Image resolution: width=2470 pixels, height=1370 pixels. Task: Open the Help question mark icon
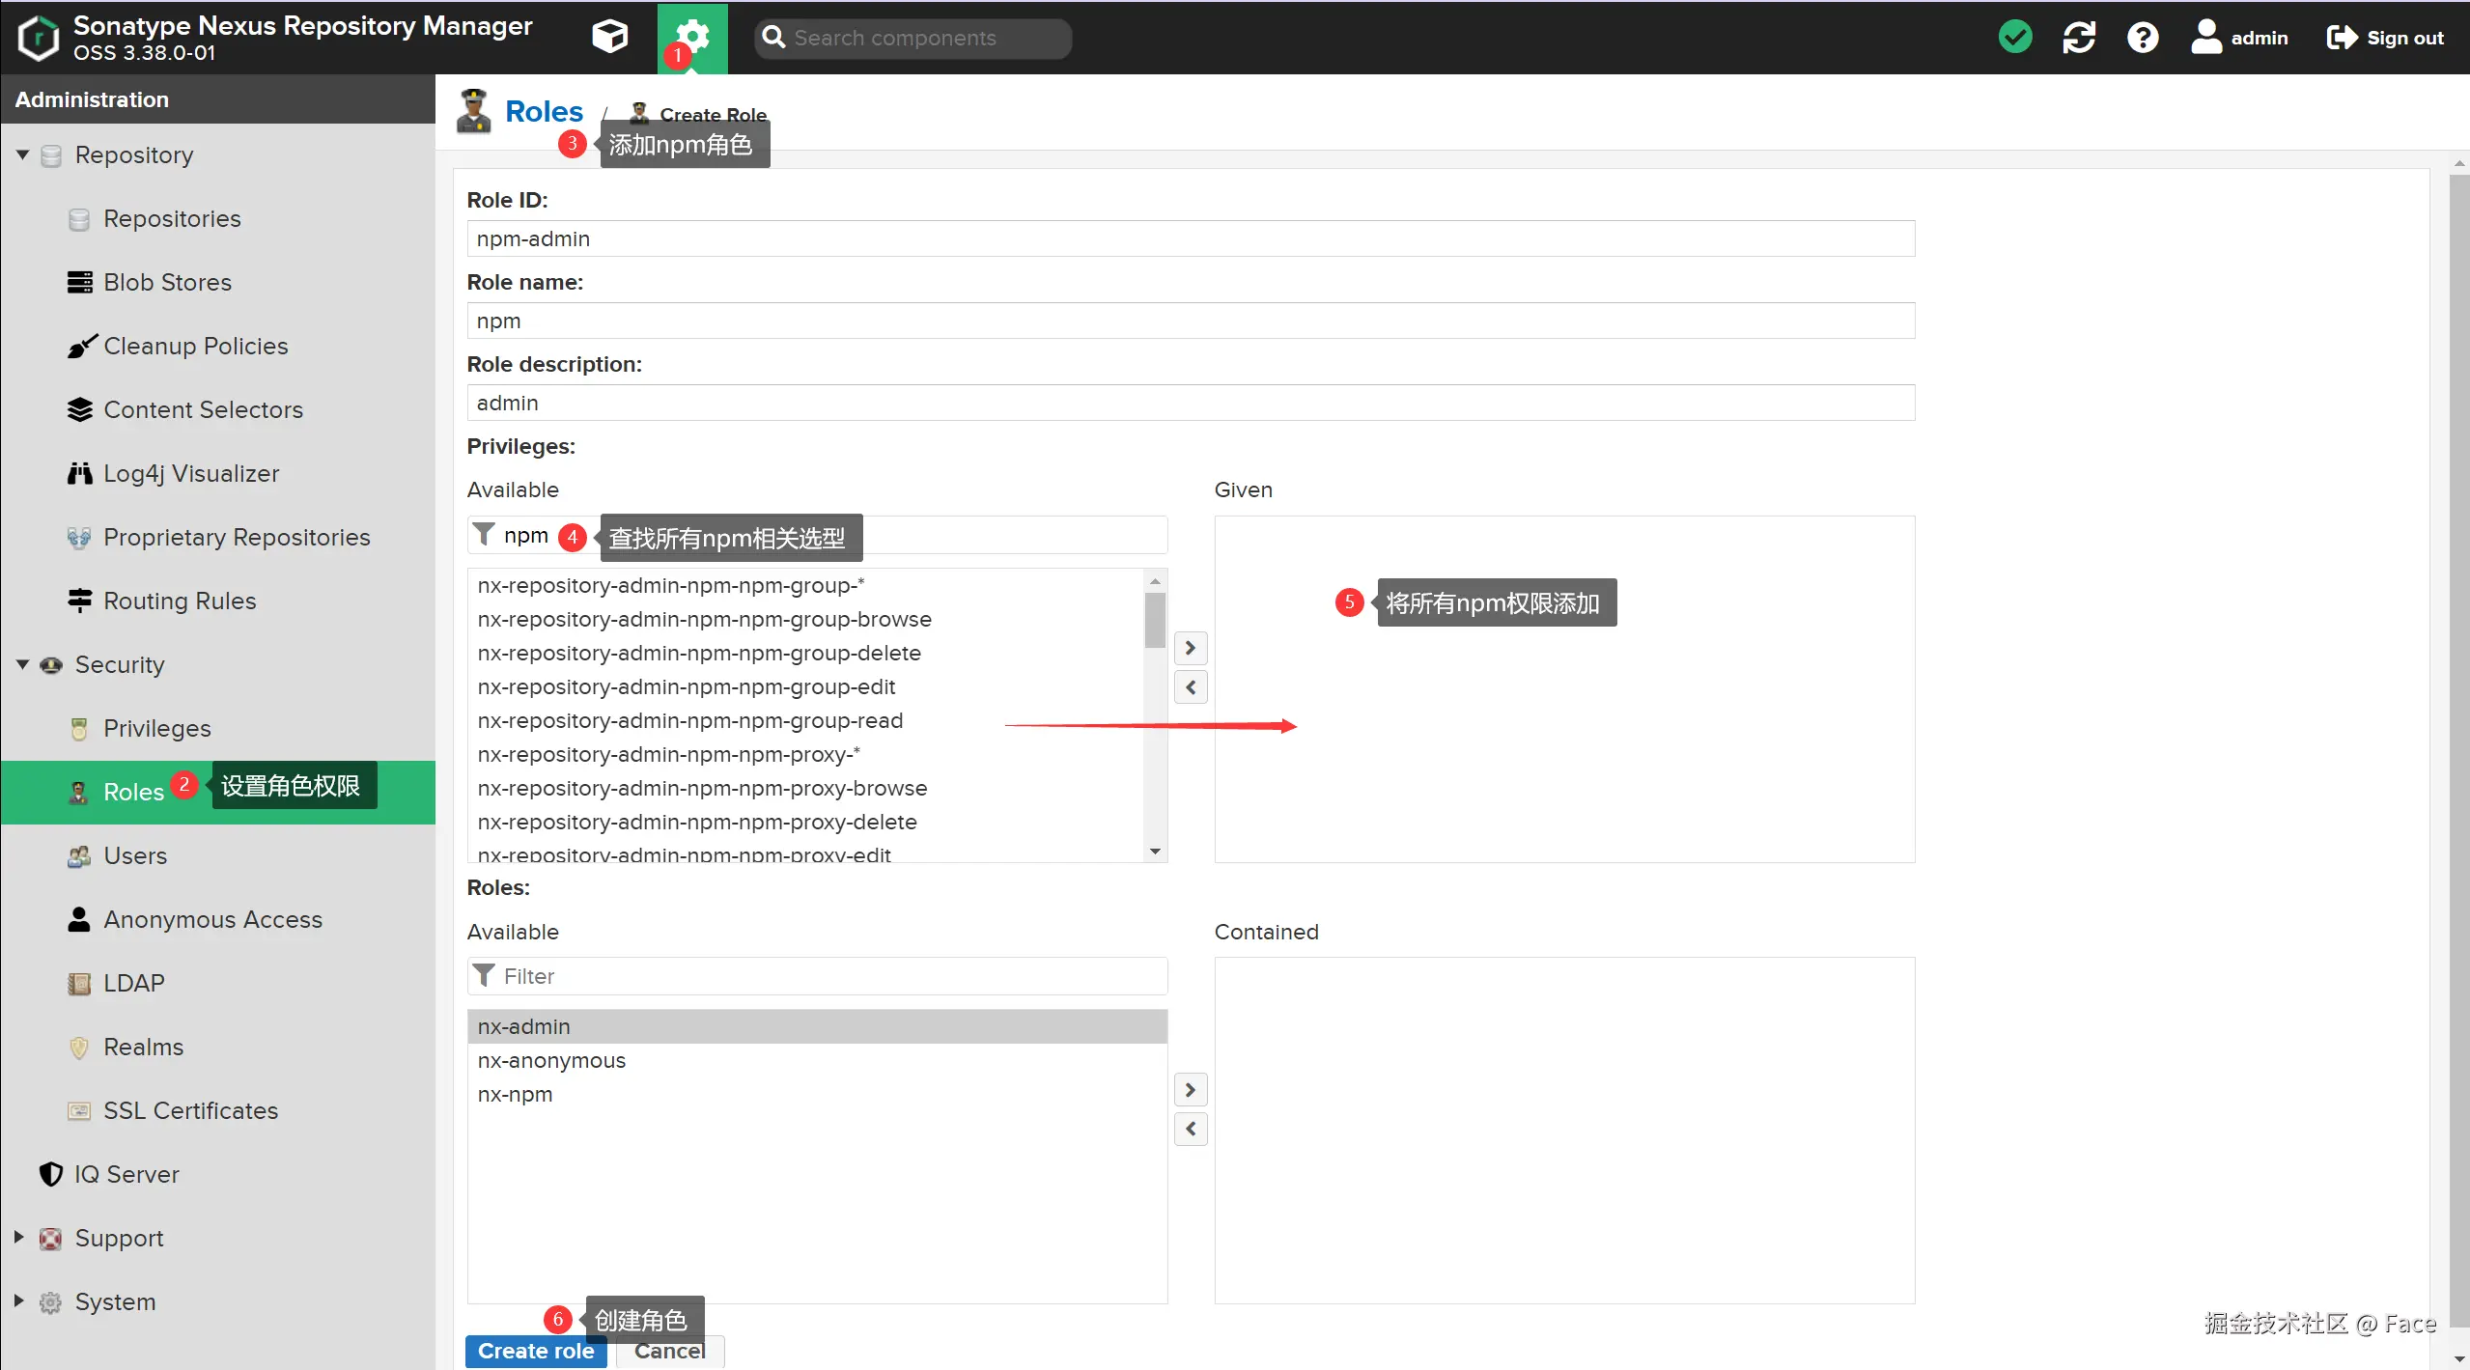click(2142, 38)
